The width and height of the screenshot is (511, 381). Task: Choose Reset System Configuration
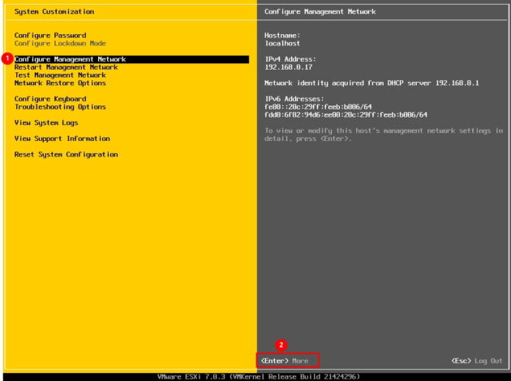coord(67,155)
